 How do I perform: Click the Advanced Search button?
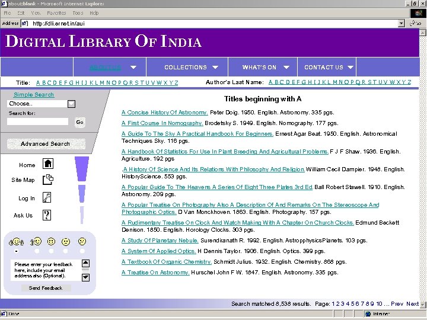(46, 143)
